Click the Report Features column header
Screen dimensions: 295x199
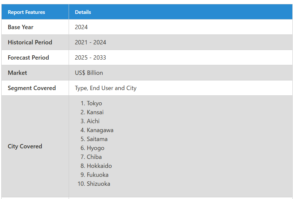pyautogui.click(x=26, y=12)
